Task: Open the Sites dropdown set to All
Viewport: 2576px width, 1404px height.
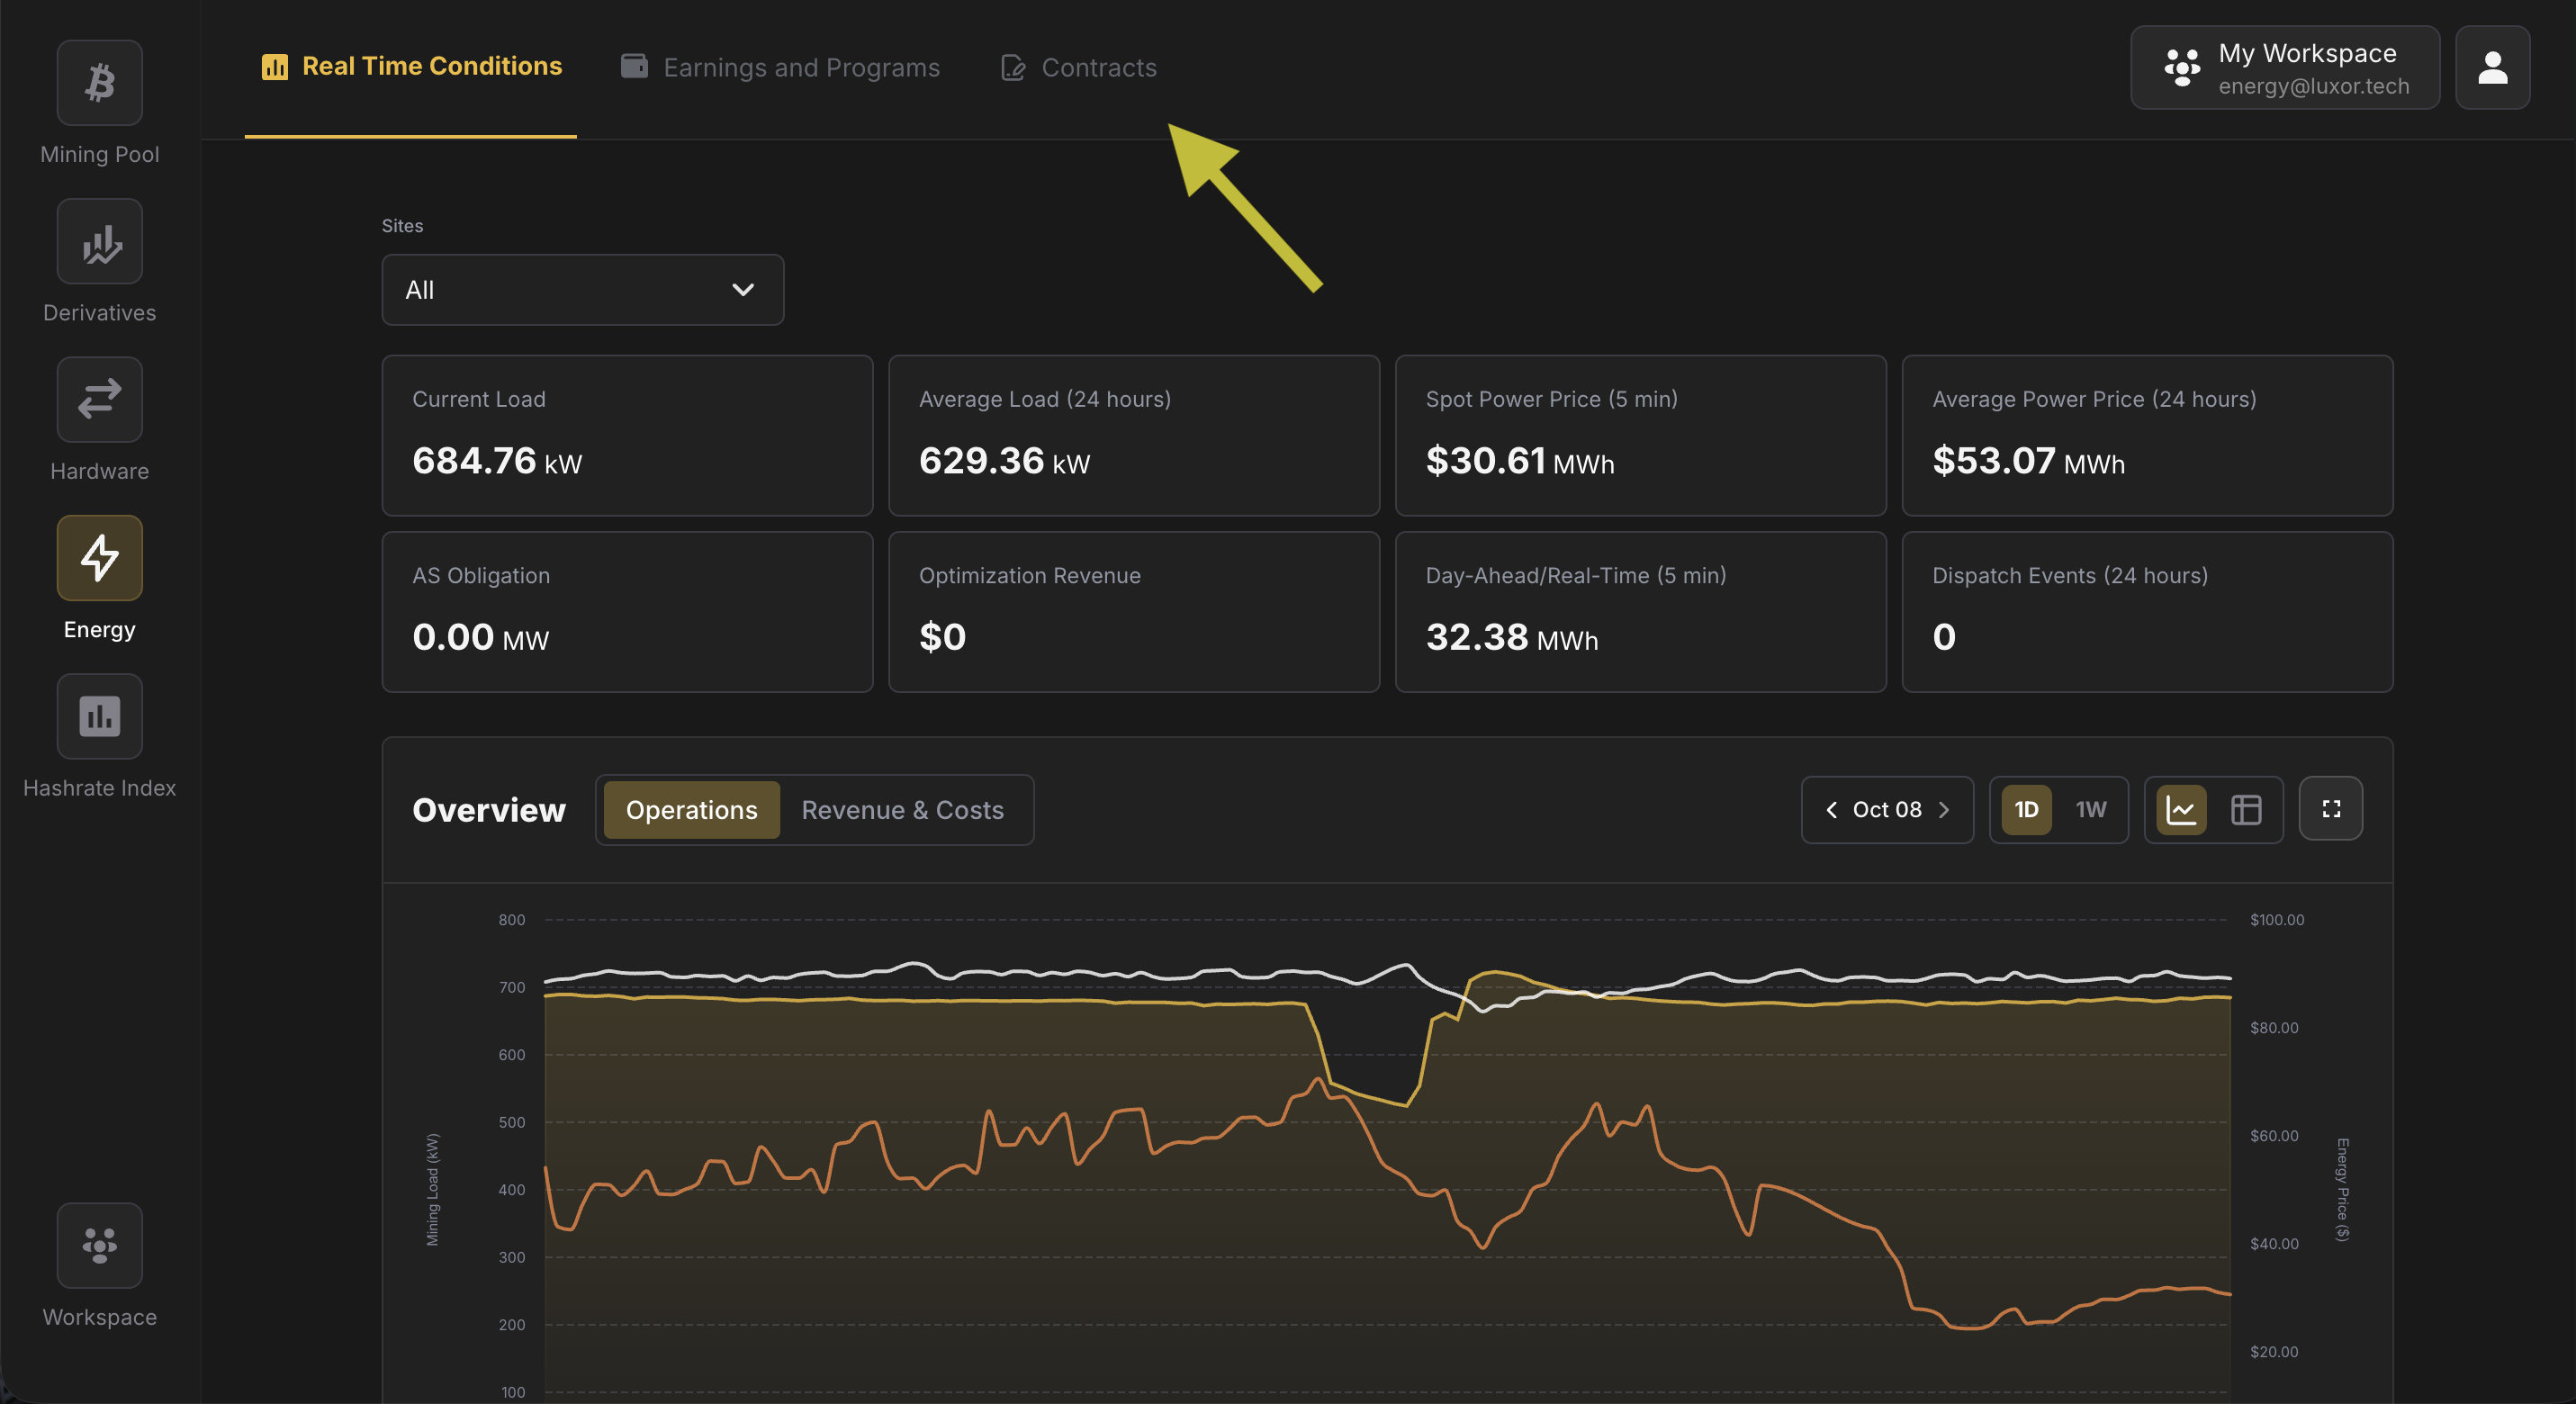Action: tap(582, 290)
